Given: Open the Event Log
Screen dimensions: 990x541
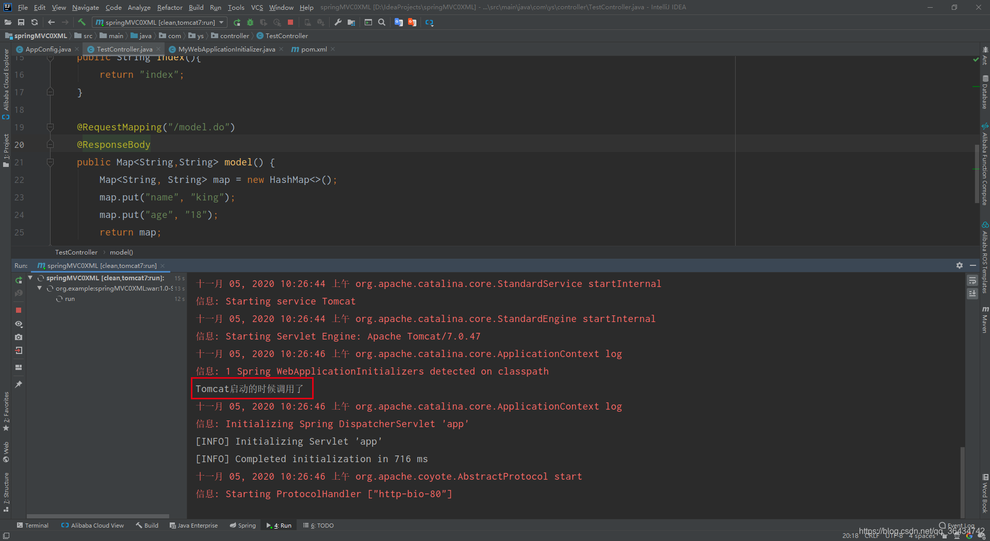Looking at the screenshot, I should click(x=957, y=526).
